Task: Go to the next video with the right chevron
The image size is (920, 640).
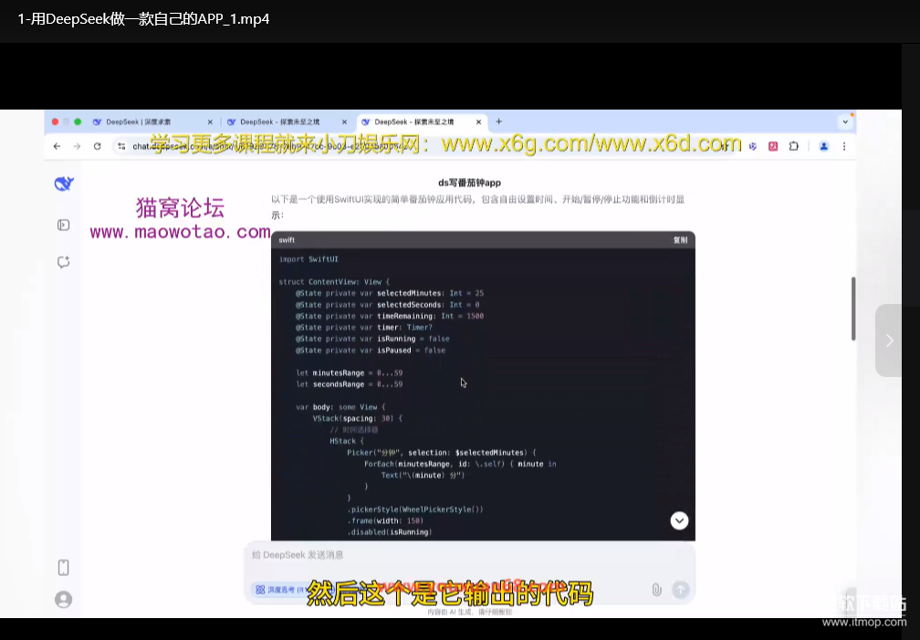Action: 889,341
